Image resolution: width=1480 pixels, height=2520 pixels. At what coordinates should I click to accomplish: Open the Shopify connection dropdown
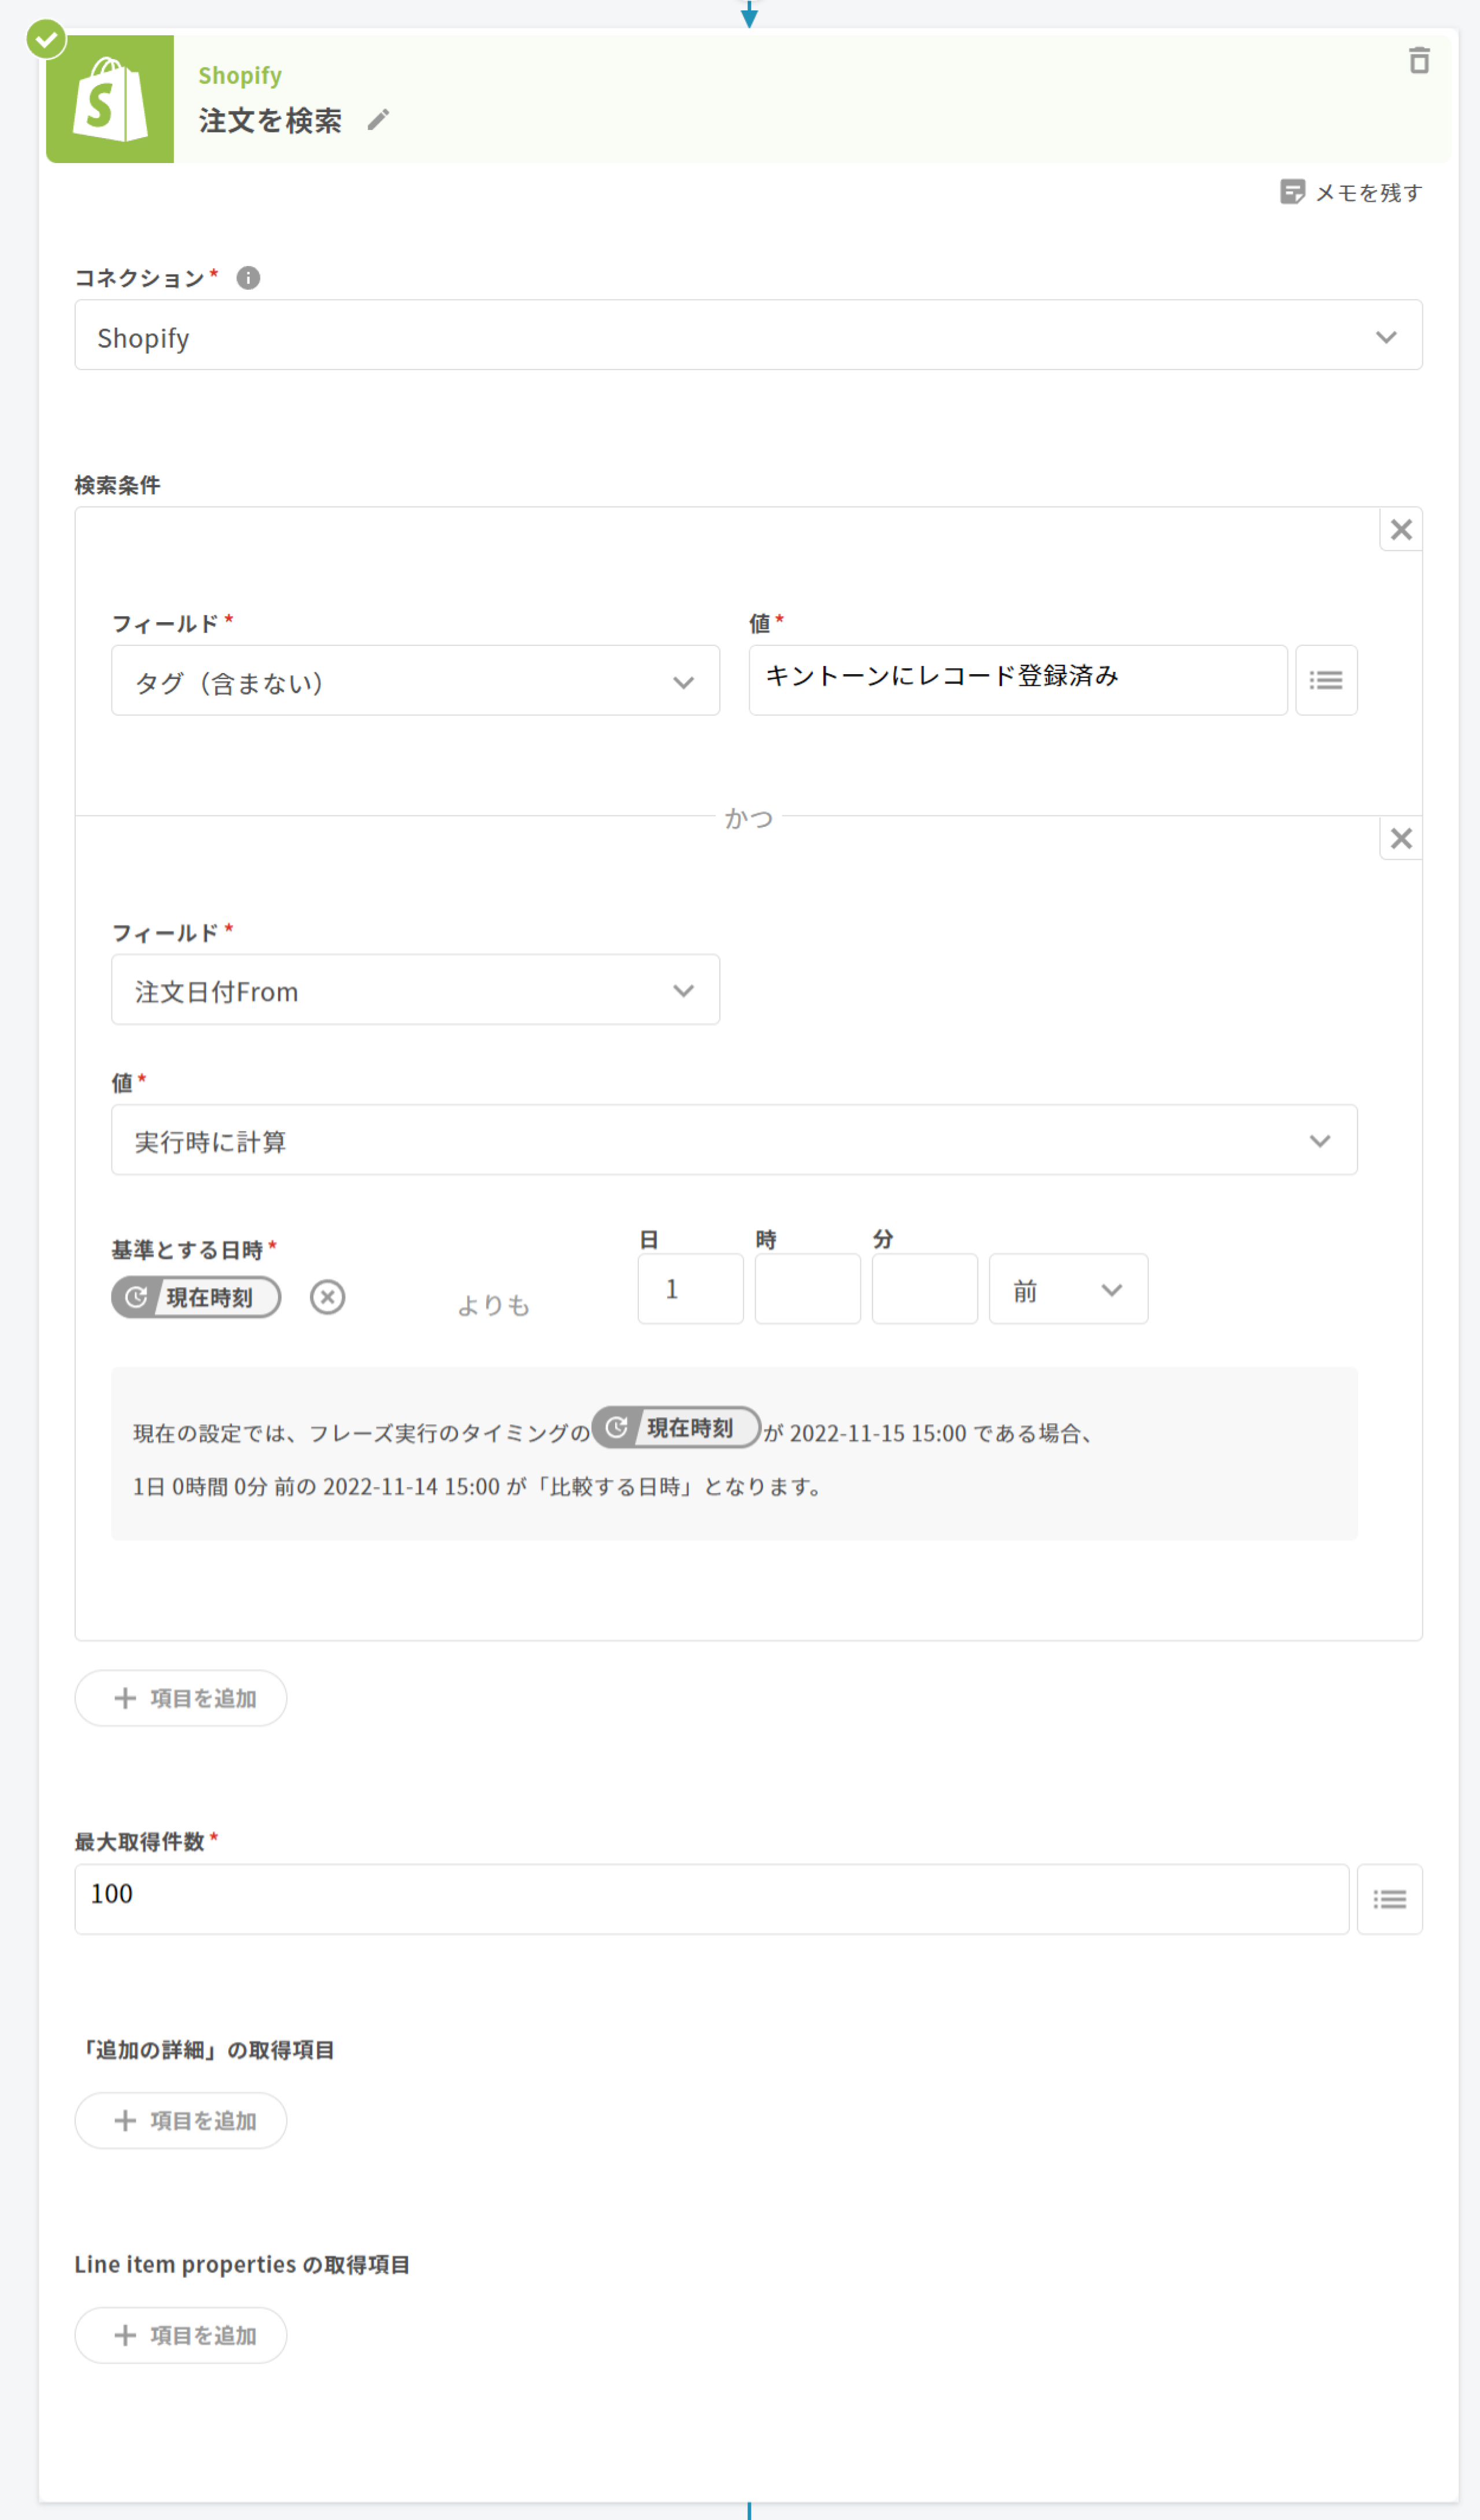(748, 336)
